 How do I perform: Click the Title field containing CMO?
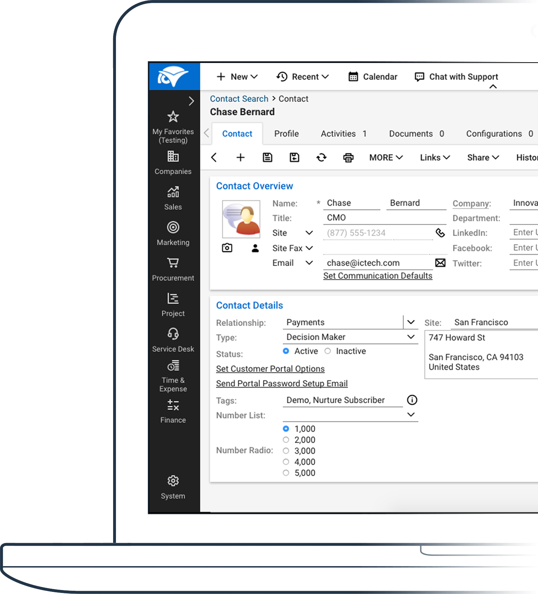coord(384,218)
